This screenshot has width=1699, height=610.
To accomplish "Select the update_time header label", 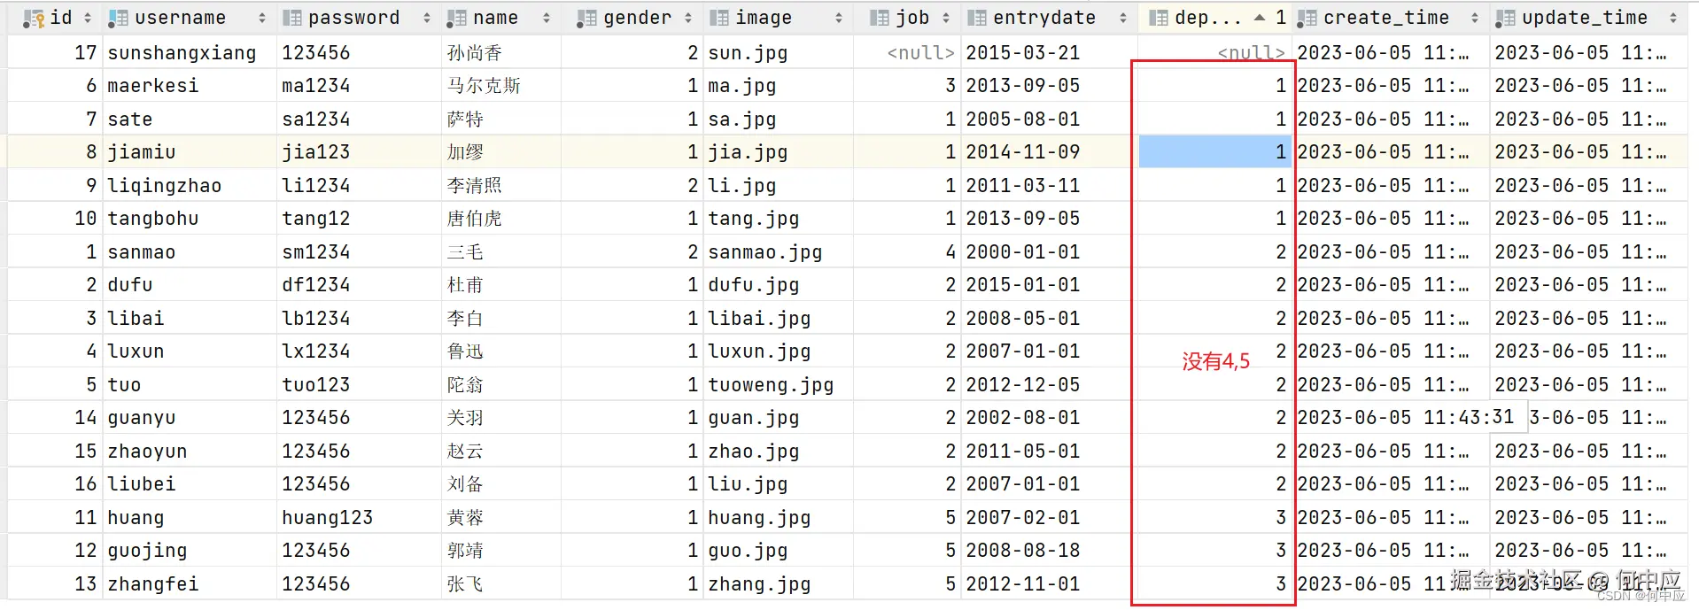I will (x=1584, y=18).
